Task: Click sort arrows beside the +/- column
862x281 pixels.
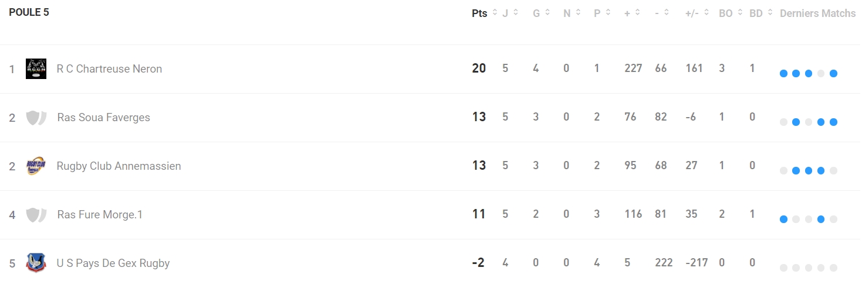Action: click(707, 12)
